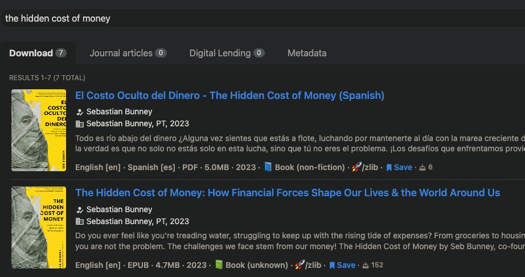This screenshot has height=277, width=525.
Task: Click the search field containing 'the hidden cost of money'
Action: (x=262, y=18)
